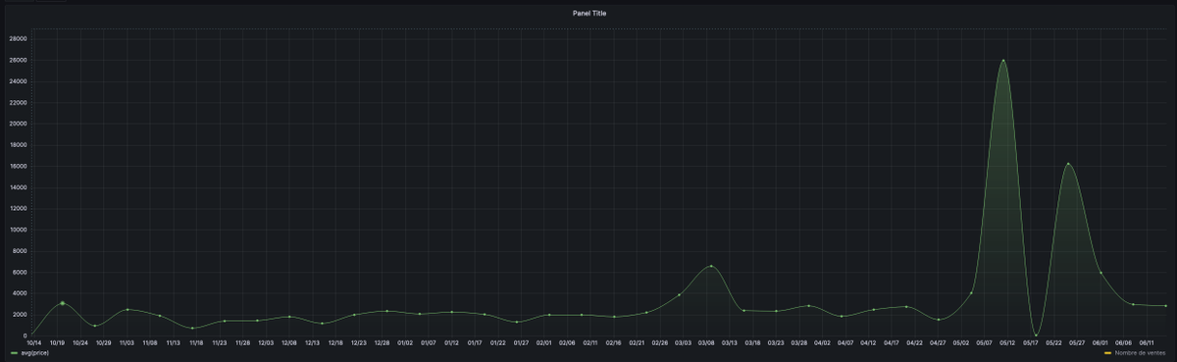Click the green avg(price) legend color swatch

point(13,352)
